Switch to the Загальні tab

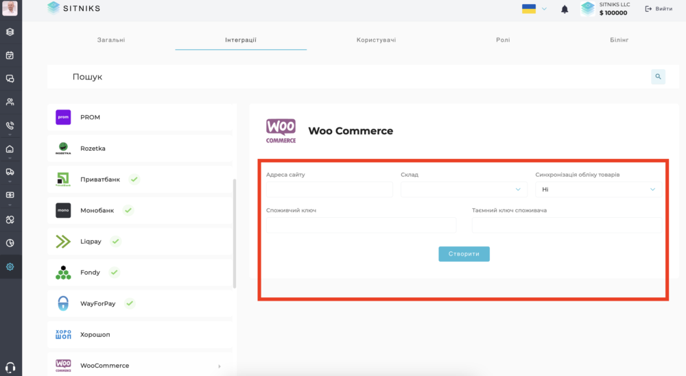click(x=111, y=40)
